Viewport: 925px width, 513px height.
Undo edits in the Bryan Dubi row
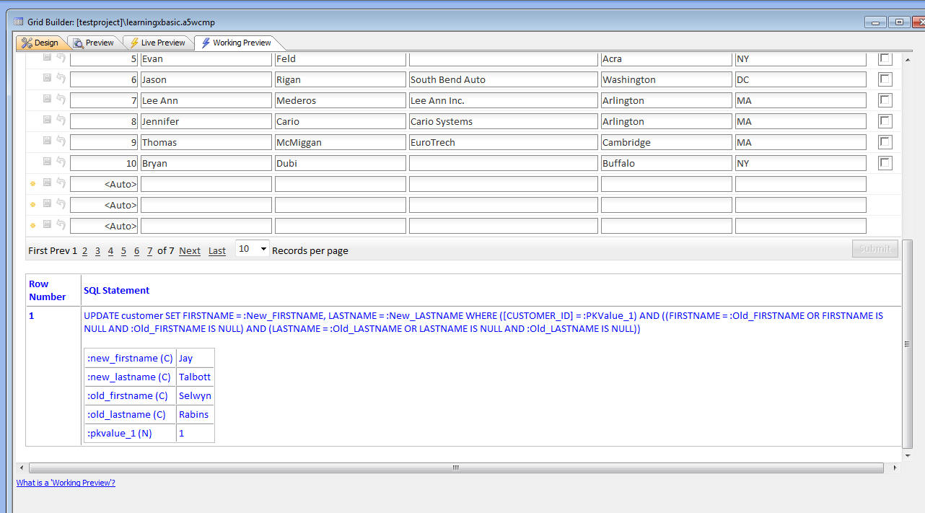61,162
